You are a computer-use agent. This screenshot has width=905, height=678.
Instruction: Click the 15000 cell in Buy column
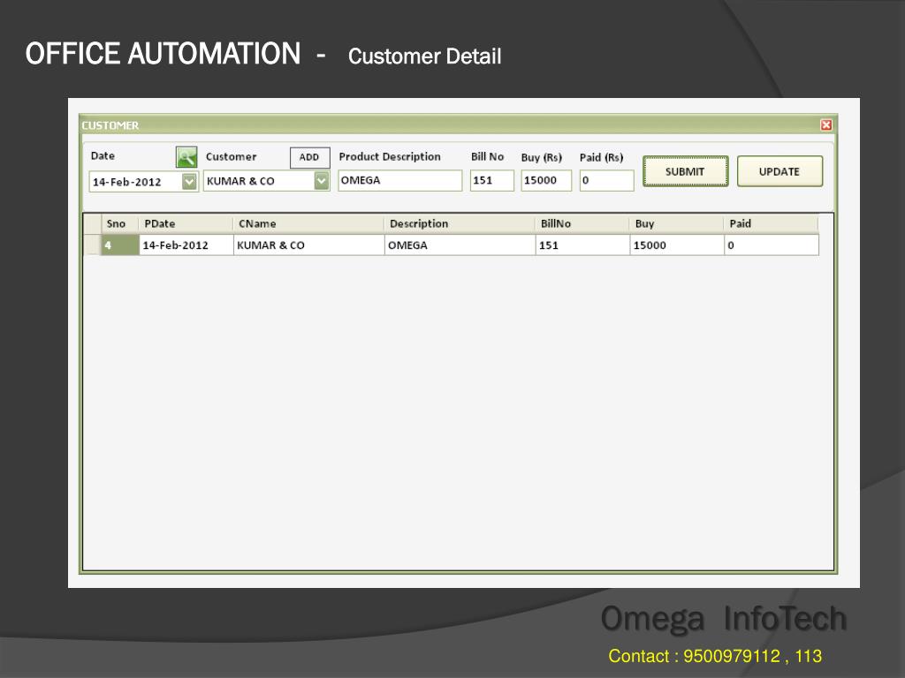(x=677, y=245)
